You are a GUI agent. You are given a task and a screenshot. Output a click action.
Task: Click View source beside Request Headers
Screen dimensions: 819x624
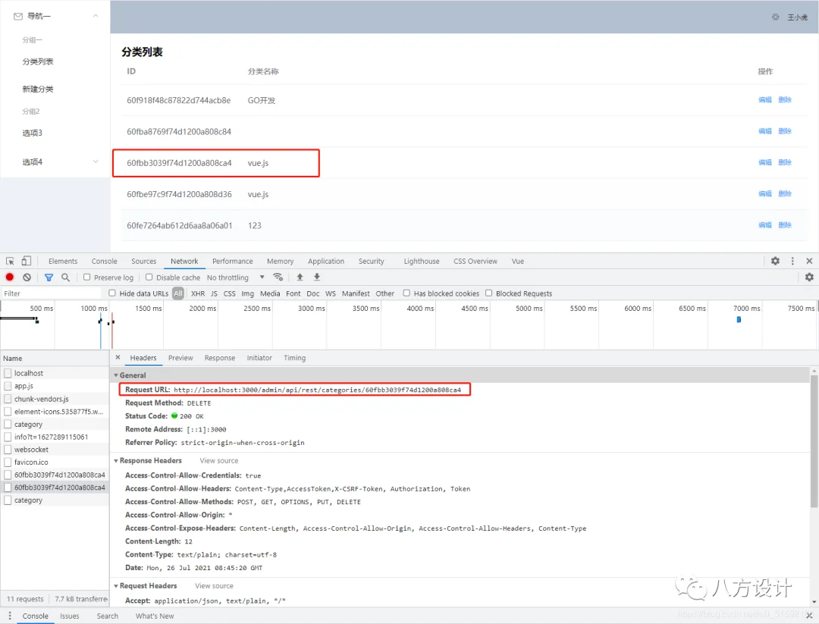(214, 586)
